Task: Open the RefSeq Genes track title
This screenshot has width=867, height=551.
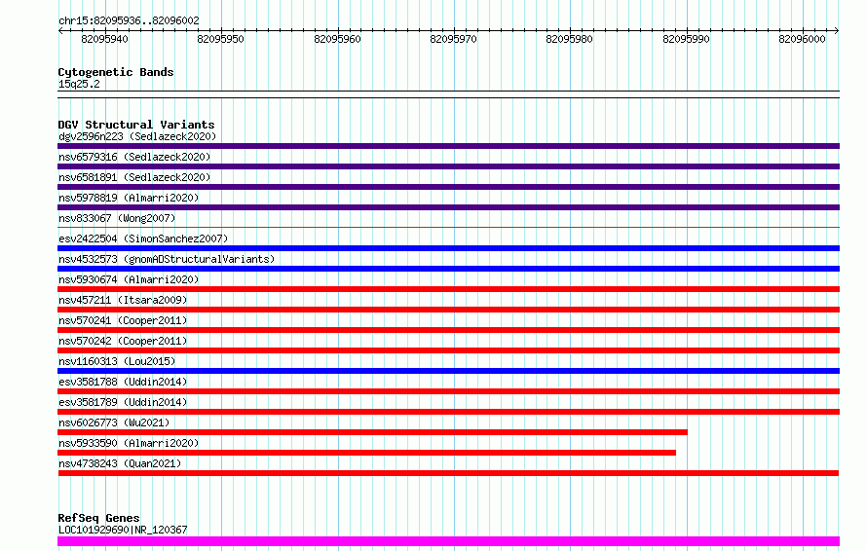Action: click(x=98, y=518)
